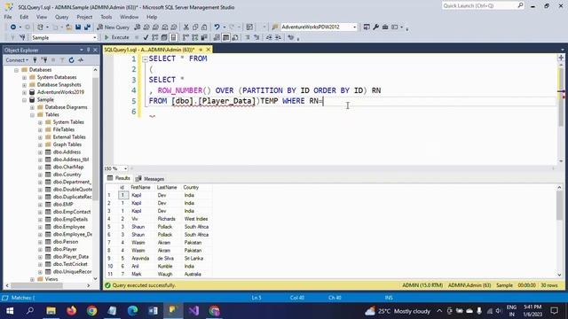
Task: Click the New Query toolbar button
Action: click(113, 27)
